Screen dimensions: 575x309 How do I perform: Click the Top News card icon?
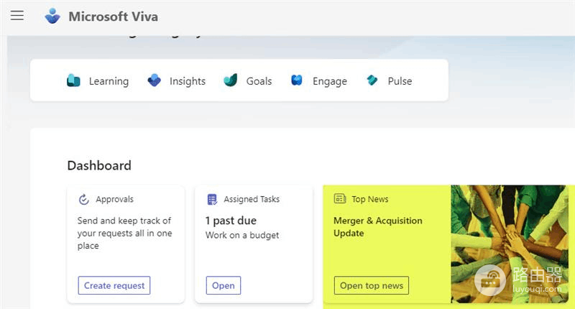[340, 198]
